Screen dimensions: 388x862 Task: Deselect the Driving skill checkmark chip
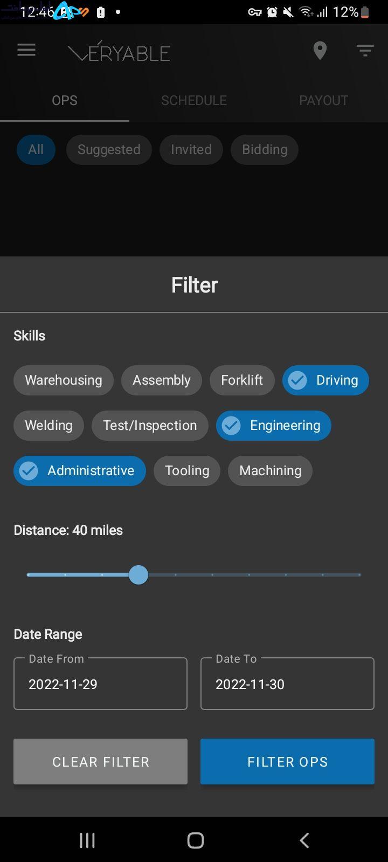[325, 380]
